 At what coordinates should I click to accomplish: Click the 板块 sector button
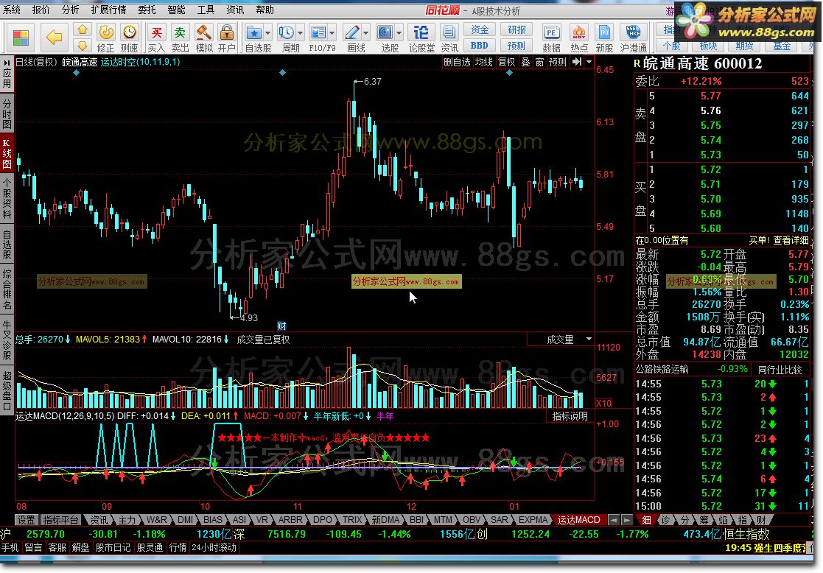[x=708, y=46]
